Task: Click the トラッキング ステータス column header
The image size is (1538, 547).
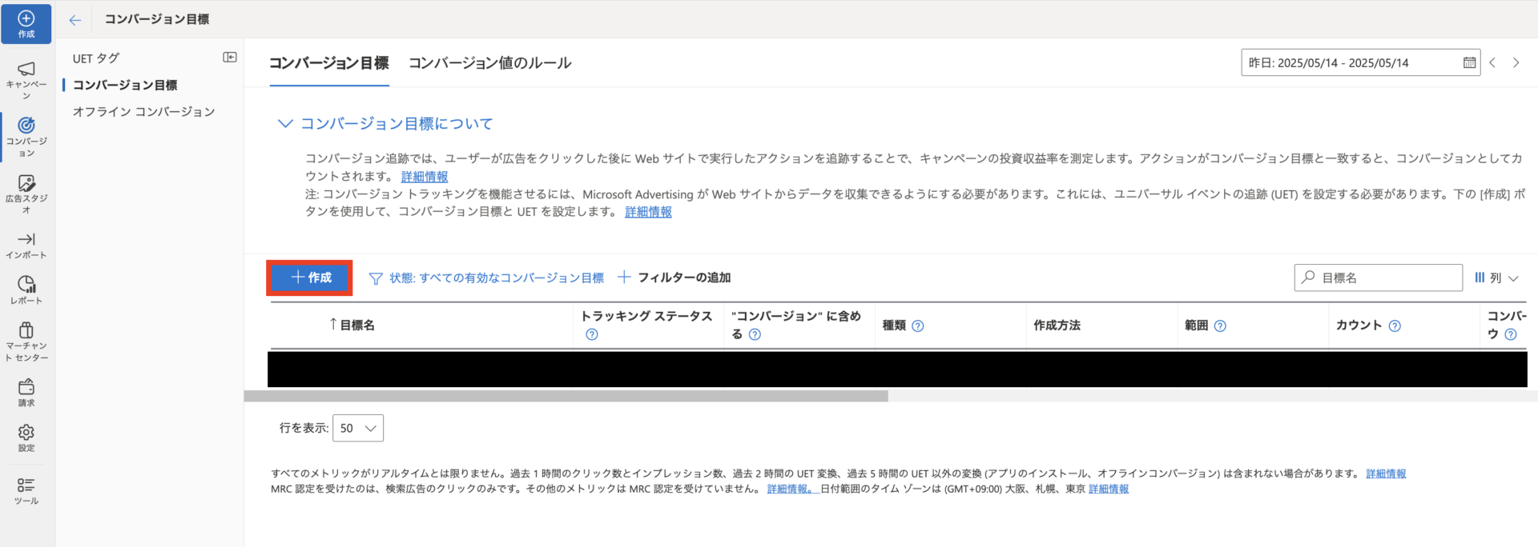Action: tap(647, 317)
